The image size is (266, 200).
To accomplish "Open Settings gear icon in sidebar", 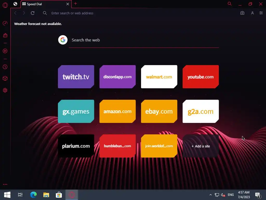I will tap(5, 90).
